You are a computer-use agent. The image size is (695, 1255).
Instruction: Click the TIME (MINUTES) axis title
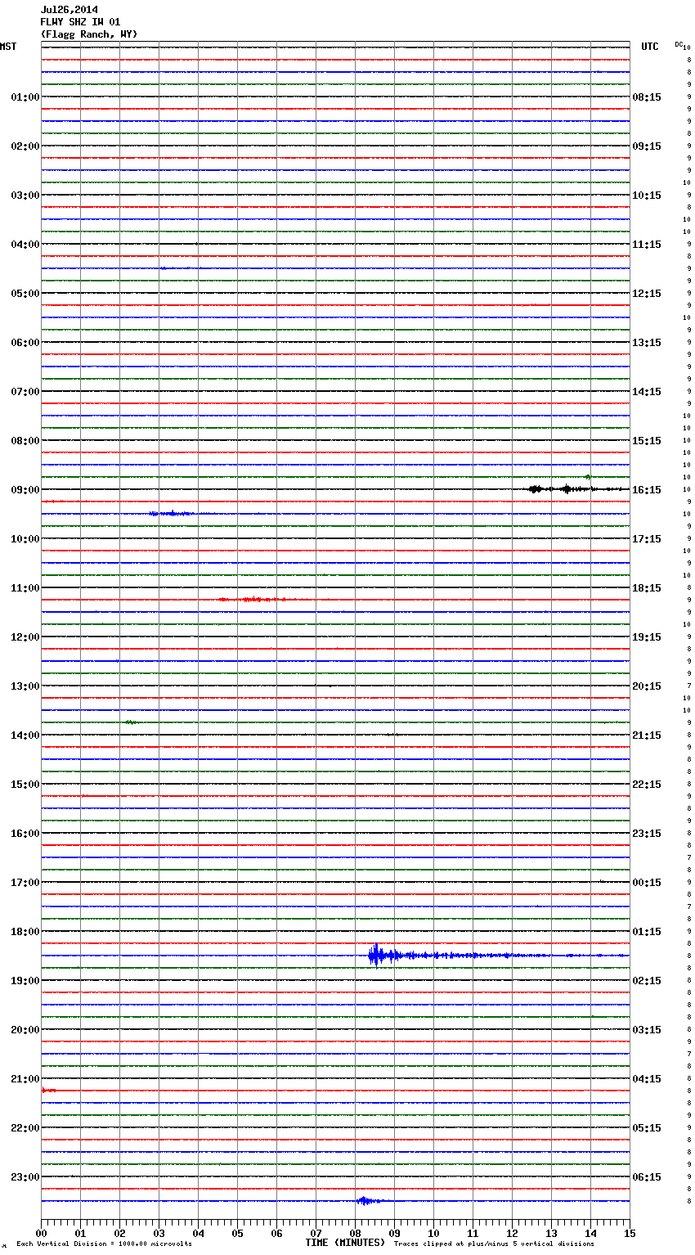[x=345, y=1243]
